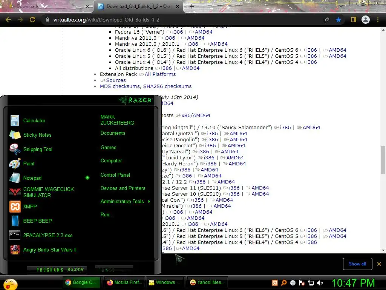
Task: Switch to Yahoo! Messenger taskbar button
Action: click(x=207, y=282)
